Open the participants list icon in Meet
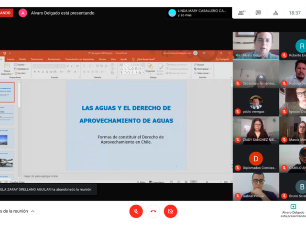 [241, 13]
